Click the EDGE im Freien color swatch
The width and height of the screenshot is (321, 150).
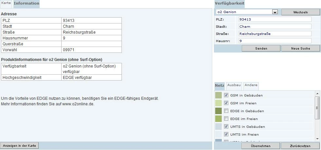click(218, 119)
